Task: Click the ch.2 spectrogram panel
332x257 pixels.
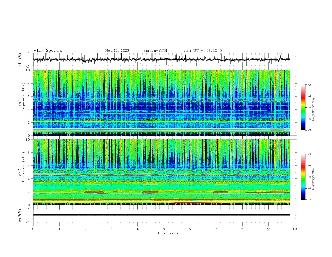Action: 161,172
